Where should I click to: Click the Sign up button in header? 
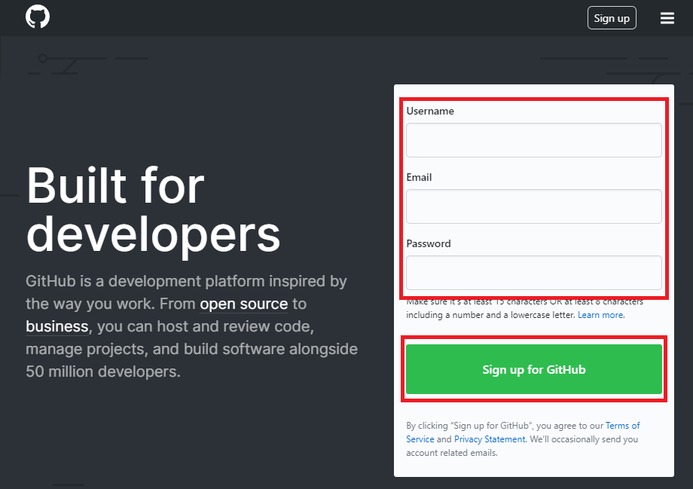pos(612,18)
